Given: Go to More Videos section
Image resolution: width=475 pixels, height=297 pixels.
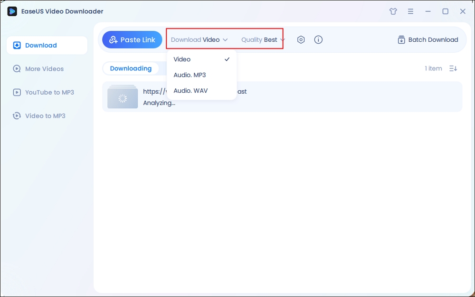Looking at the screenshot, I should click(x=38, y=69).
